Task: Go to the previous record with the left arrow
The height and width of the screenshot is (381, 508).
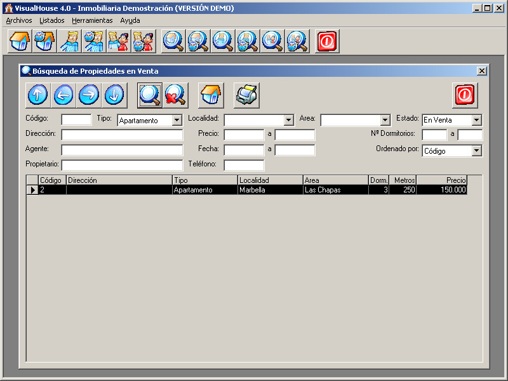Action: tap(63, 95)
